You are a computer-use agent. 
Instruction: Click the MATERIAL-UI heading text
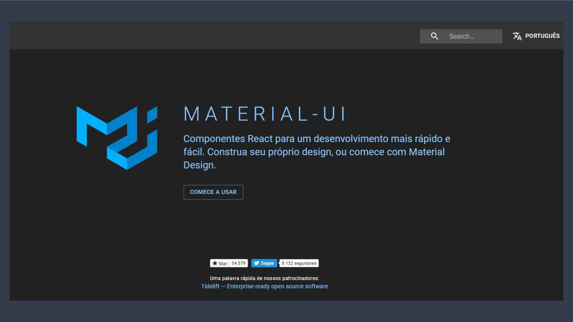tap(265, 114)
